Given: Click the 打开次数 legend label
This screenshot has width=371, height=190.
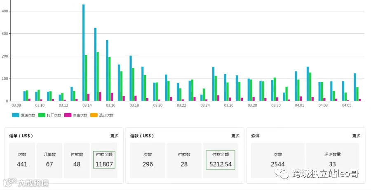Looking at the screenshot, I should point(54,115).
